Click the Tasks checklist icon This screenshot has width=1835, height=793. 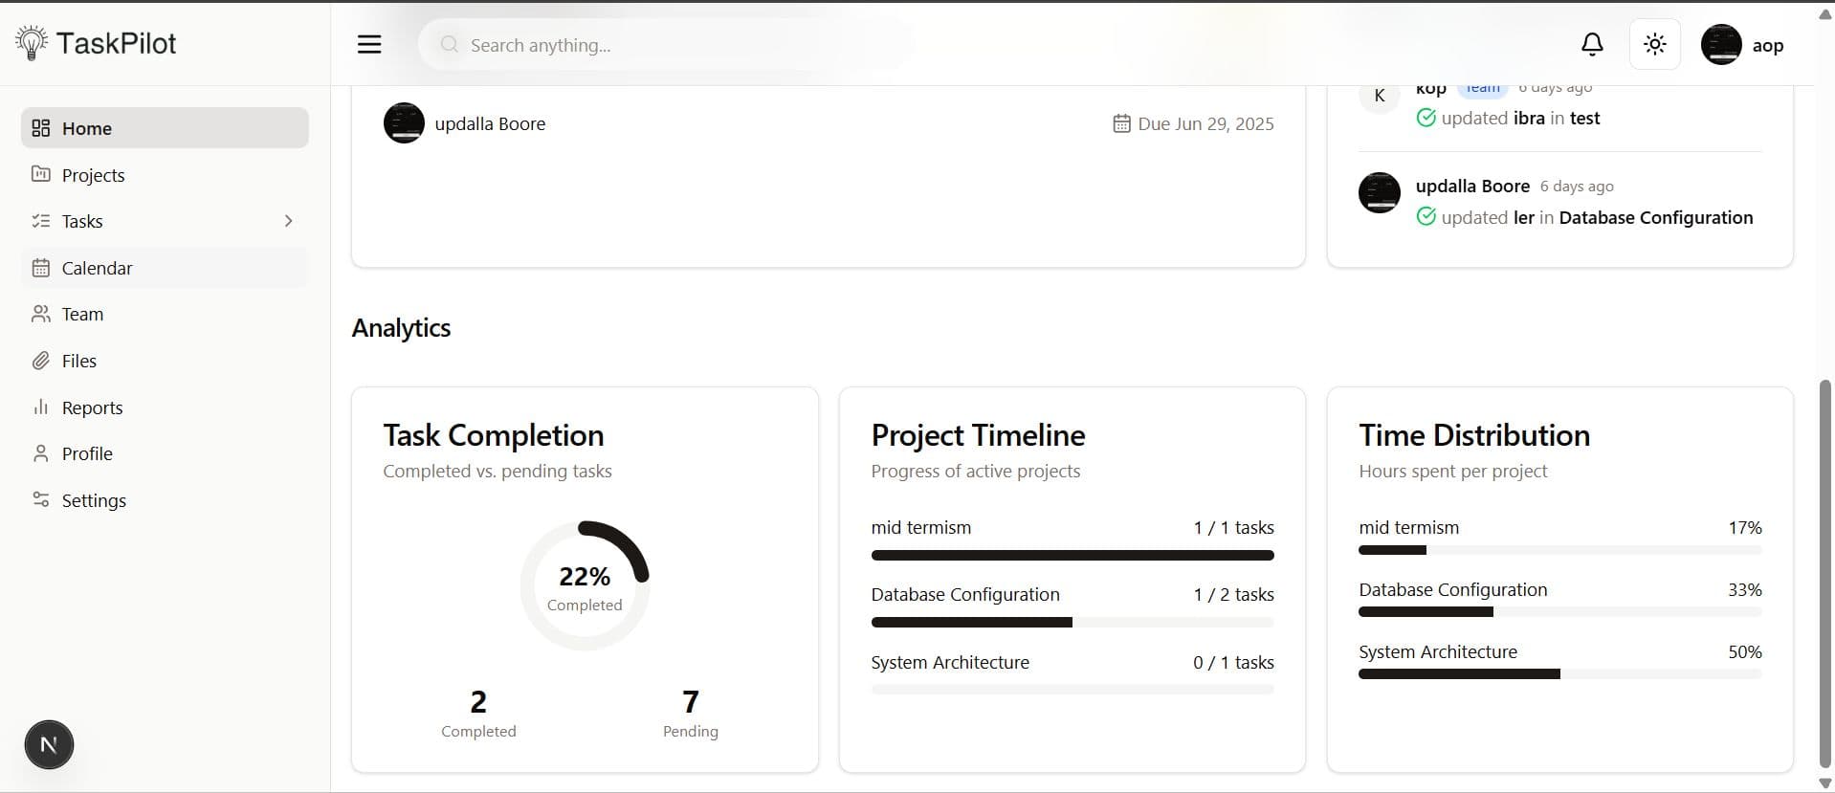click(x=41, y=221)
